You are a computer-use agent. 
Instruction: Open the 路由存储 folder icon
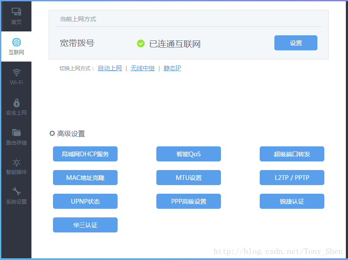coord(16,133)
